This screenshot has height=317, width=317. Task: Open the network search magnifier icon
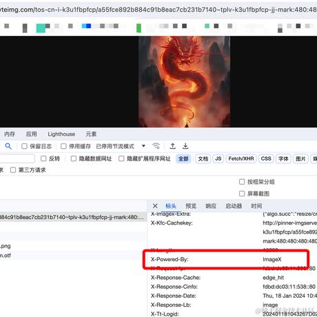(x=8, y=146)
